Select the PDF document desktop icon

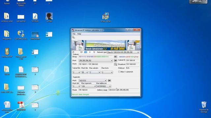(x=21, y=106)
